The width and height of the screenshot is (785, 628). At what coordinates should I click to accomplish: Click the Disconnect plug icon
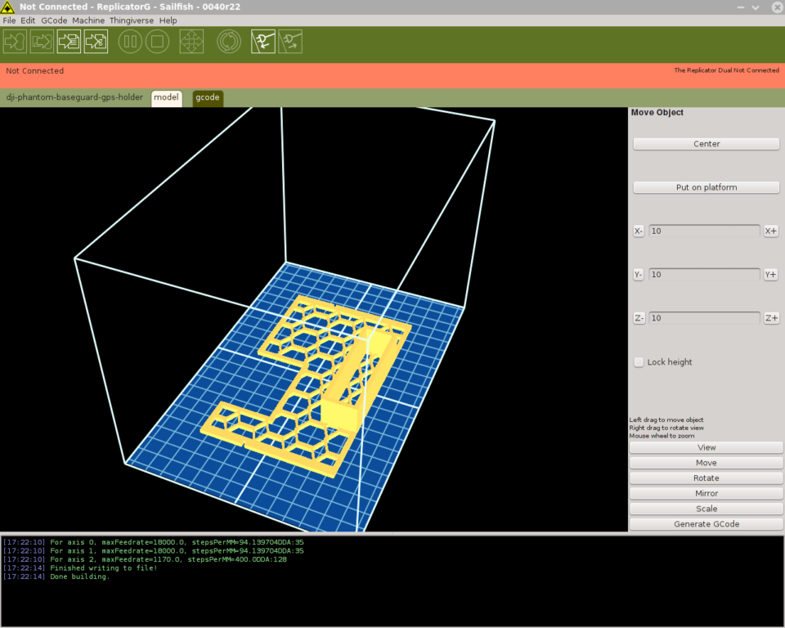290,42
